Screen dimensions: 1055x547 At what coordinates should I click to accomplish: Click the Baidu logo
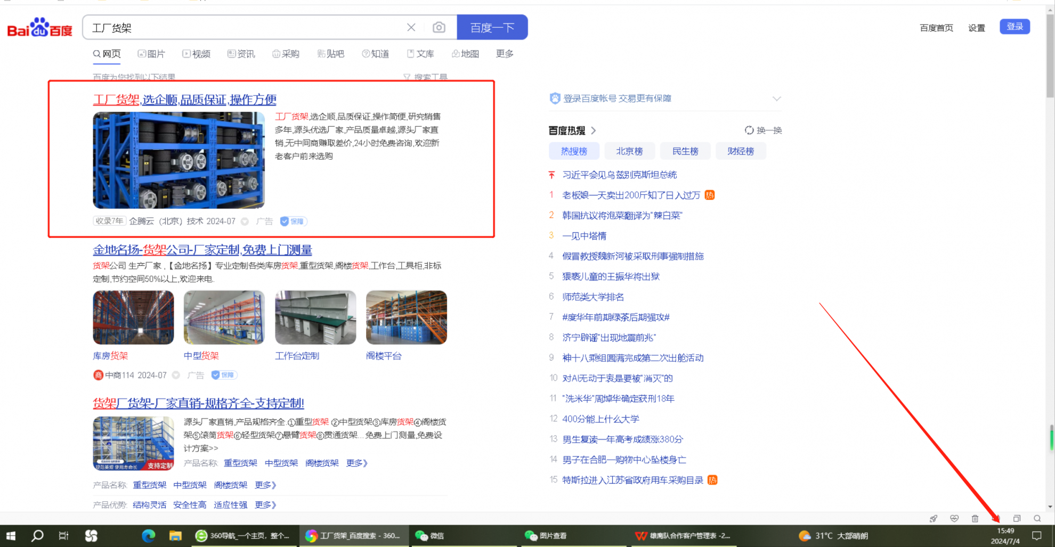click(39, 28)
